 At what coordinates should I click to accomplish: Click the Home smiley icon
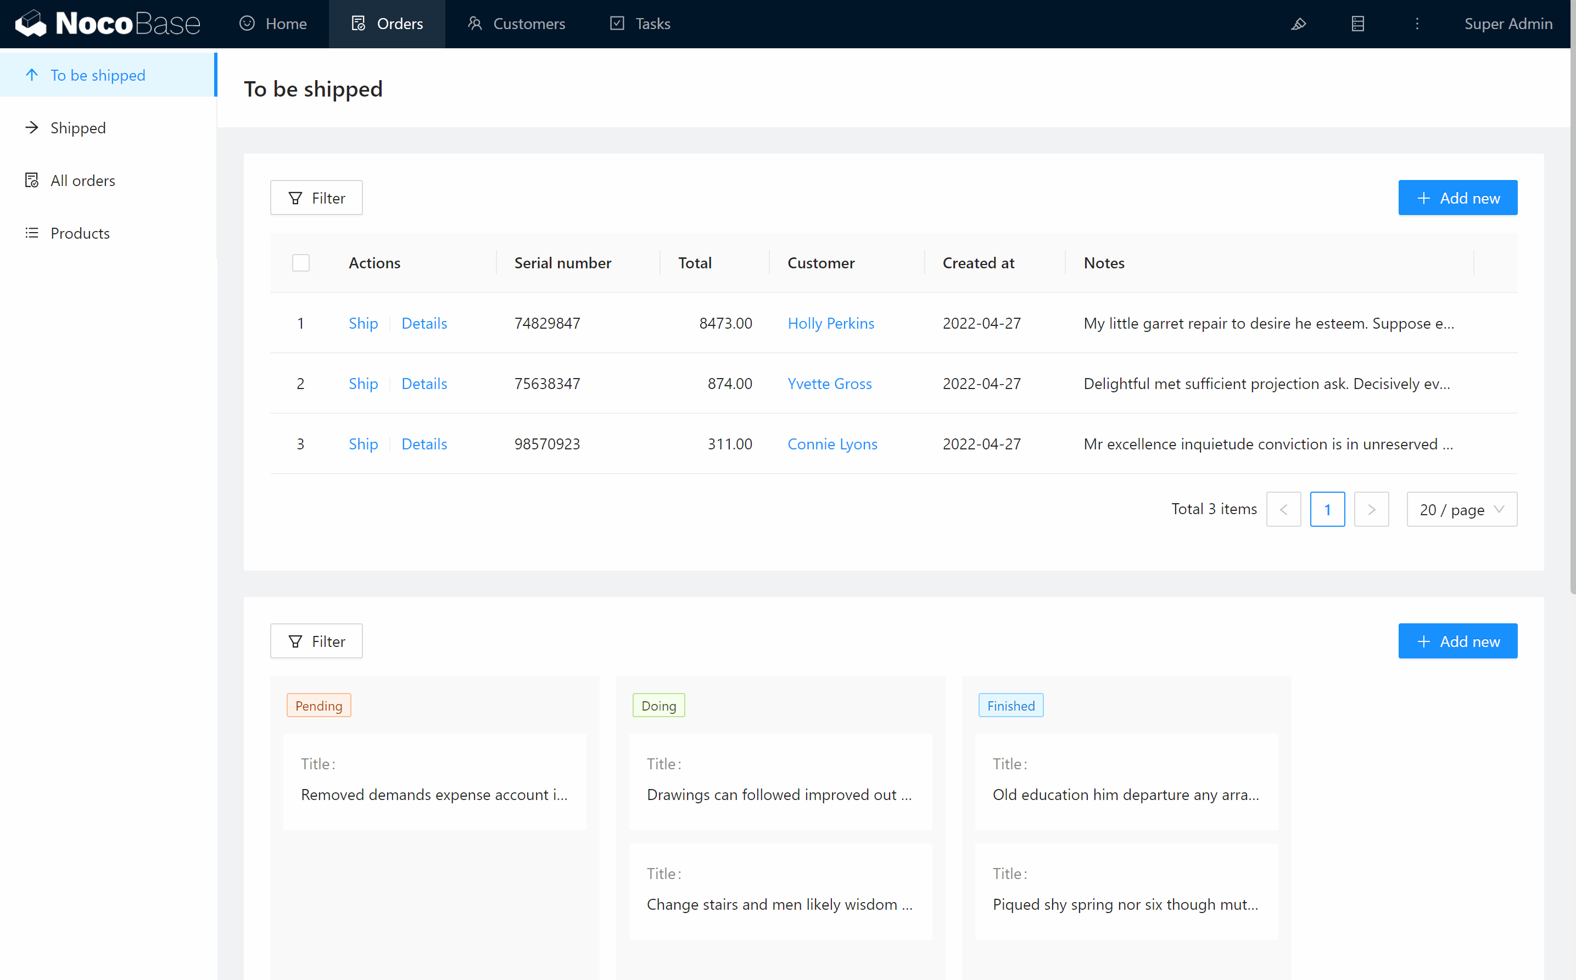pos(247,24)
